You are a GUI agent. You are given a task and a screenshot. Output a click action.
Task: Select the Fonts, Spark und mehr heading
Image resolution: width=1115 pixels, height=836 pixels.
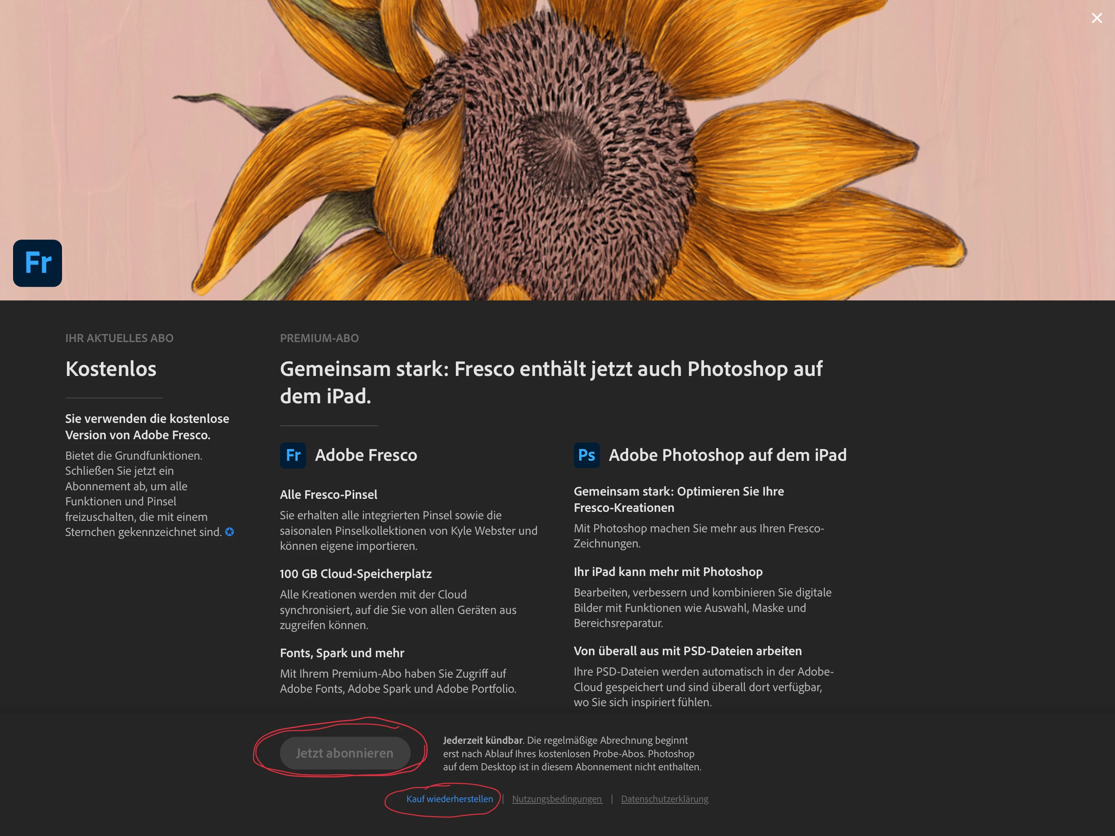click(342, 653)
